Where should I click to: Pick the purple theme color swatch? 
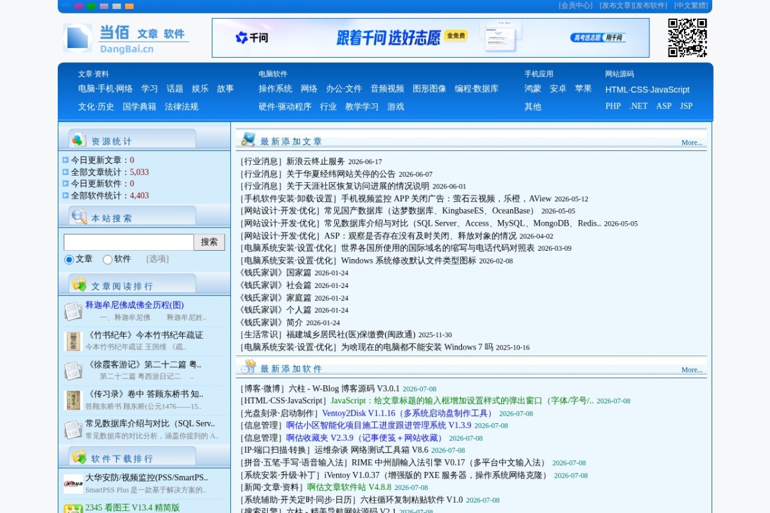point(79,6)
